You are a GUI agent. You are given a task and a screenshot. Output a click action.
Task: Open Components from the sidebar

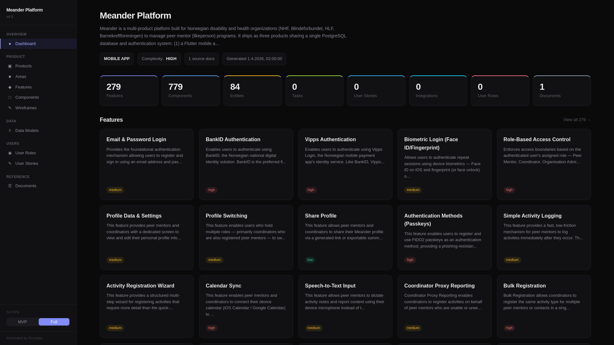click(x=38, y=97)
